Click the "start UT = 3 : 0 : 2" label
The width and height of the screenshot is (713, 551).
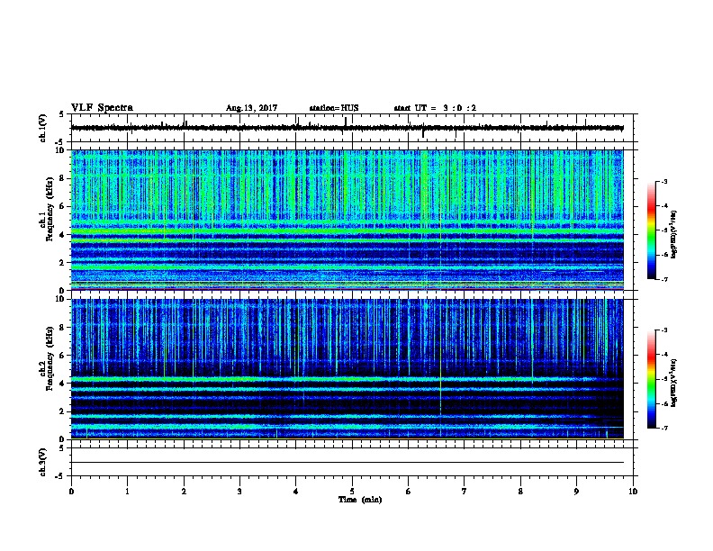[435, 108]
